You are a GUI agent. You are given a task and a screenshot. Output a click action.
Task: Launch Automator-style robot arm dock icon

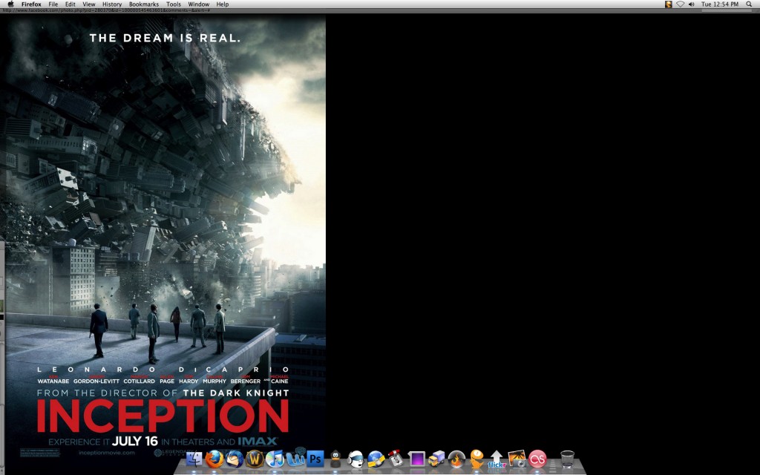(x=396, y=458)
